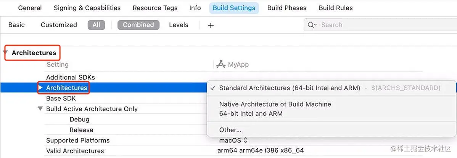Image resolution: width=457 pixels, height=158 pixels.
Task: Select the Base SDK setting row
Action: coord(61,98)
